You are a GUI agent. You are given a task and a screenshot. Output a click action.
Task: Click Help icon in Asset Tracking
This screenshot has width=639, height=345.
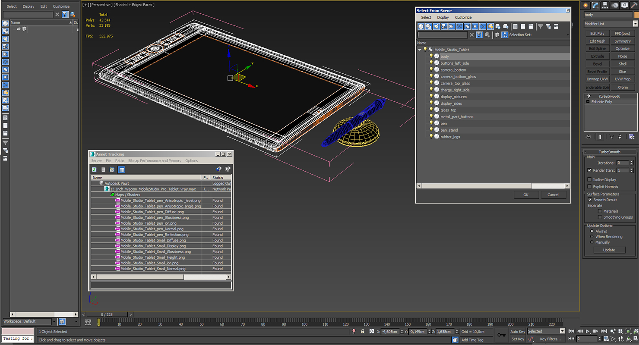click(x=219, y=169)
